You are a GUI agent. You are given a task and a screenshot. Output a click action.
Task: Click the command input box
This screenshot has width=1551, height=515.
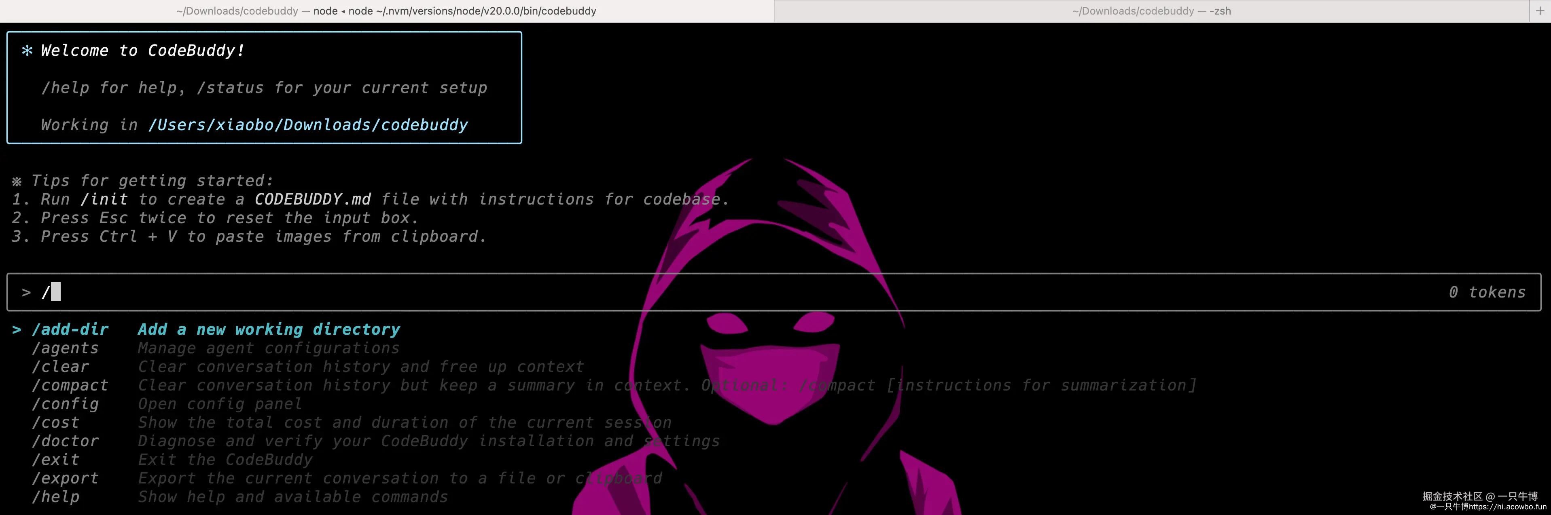[723, 292]
